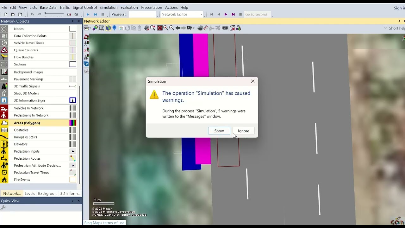Image resolution: width=405 pixels, height=228 pixels.
Task: Redo the last action
Action: [39, 14]
